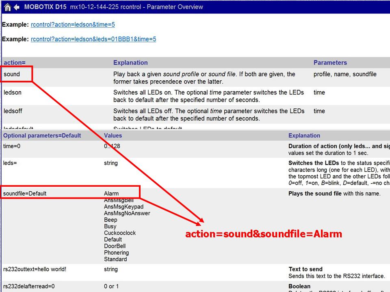This screenshot has height=292, width=390.
Task: Select the 'ledson' action text
Action: [x=13, y=92]
